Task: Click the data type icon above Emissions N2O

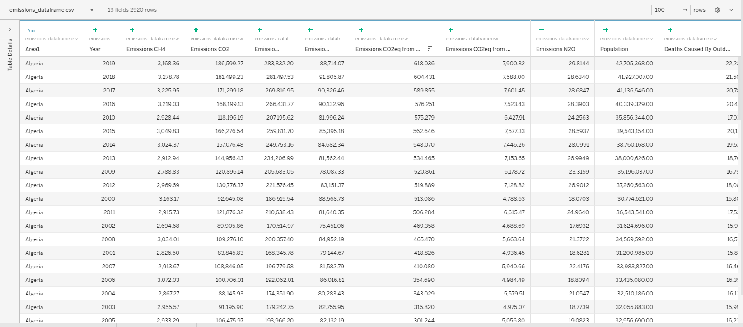Action: [542, 30]
